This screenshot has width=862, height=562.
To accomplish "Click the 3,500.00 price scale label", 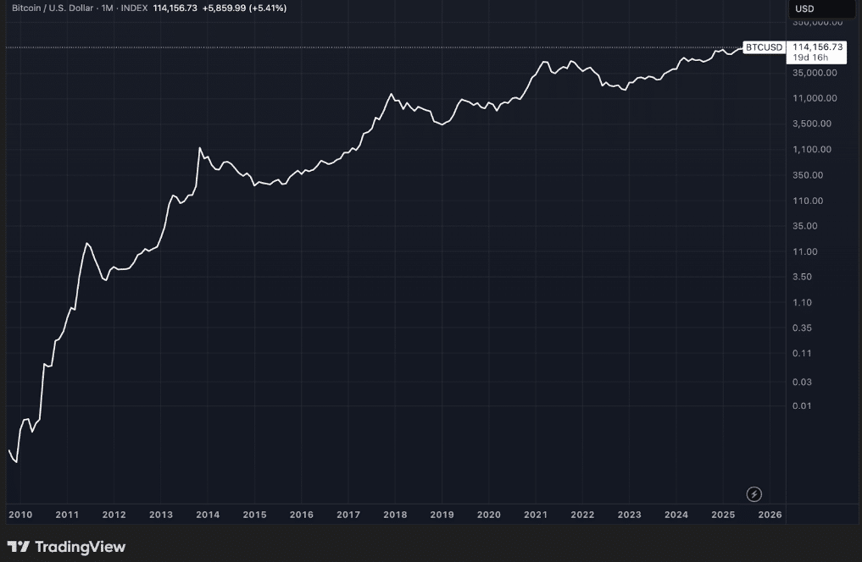I will coord(813,124).
